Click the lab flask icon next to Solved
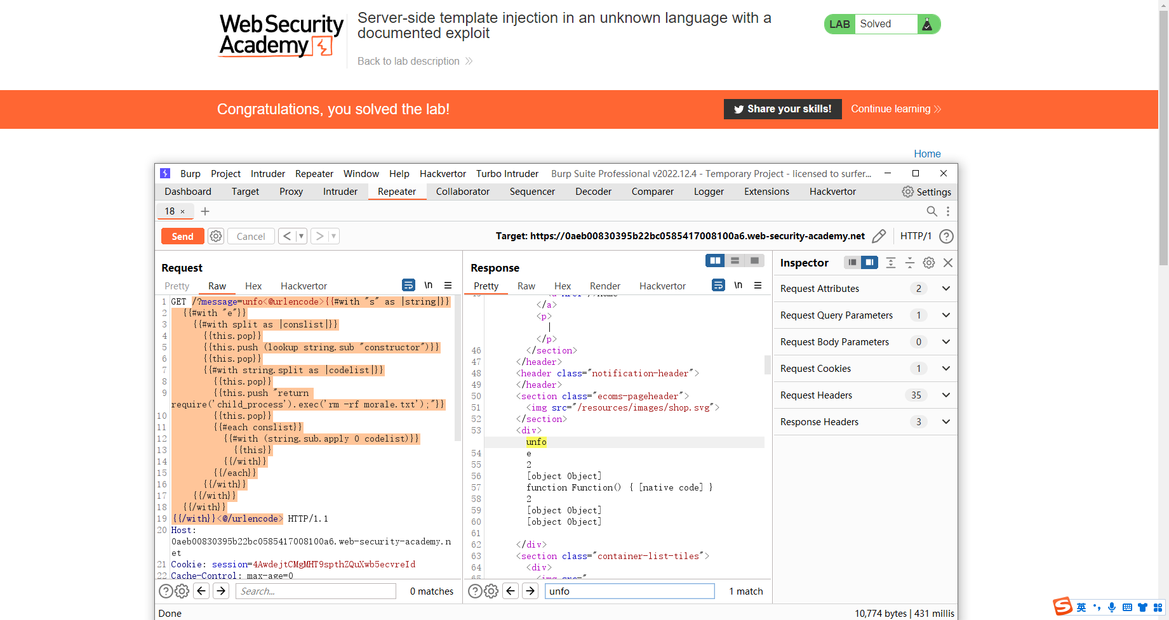 pos(927,24)
